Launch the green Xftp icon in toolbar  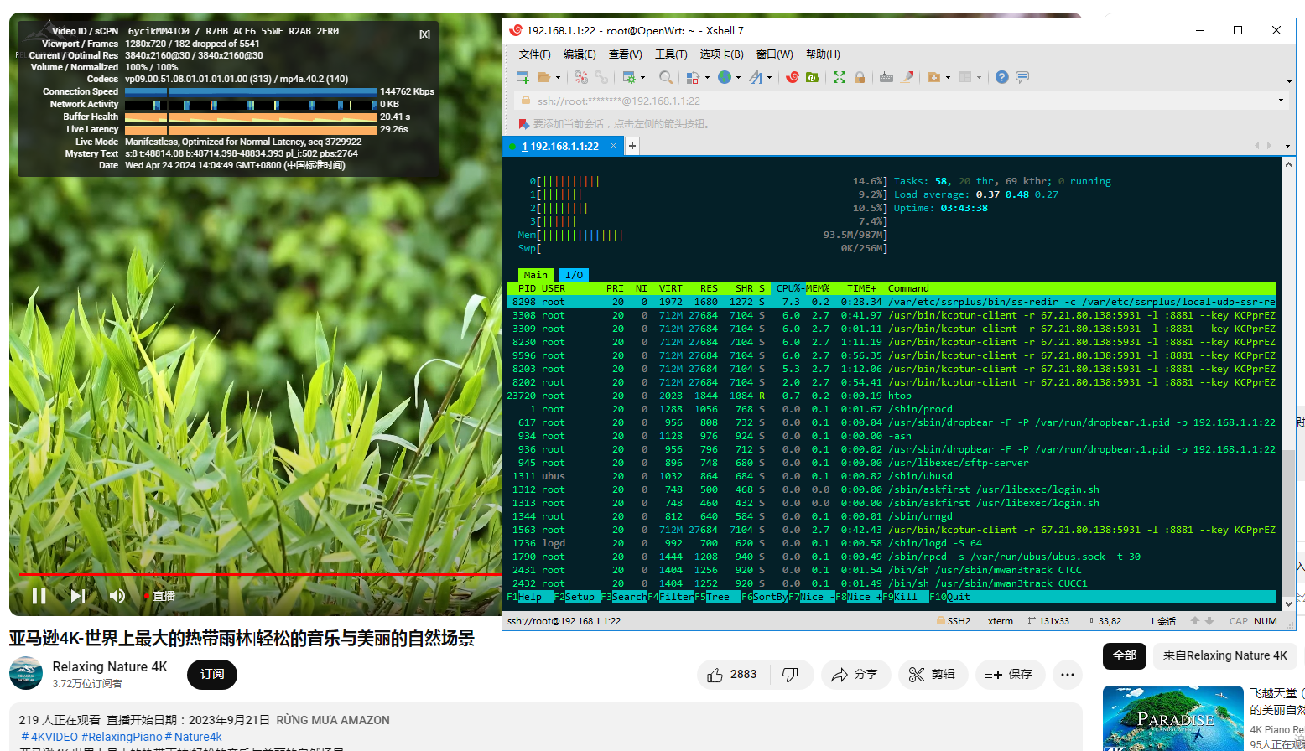(812, 77)
